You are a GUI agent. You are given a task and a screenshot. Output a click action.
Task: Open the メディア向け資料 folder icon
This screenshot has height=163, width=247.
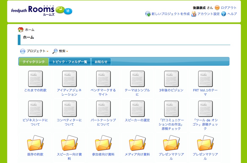[137, 143]
